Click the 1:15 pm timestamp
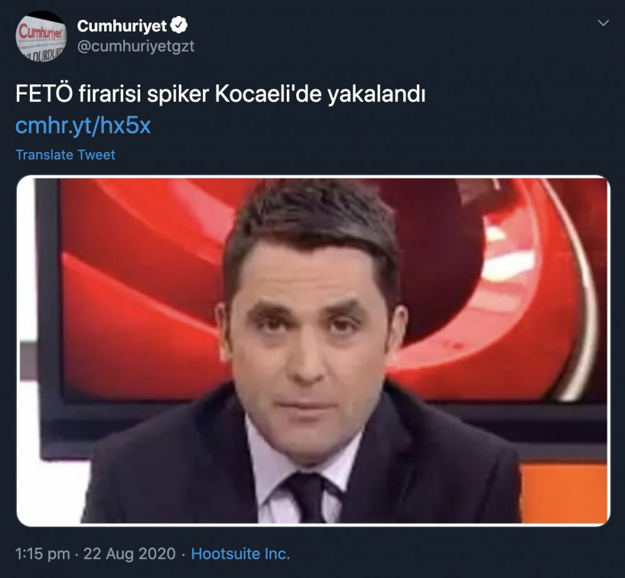This screenshot has height=578, width=625. click(42, 554)
